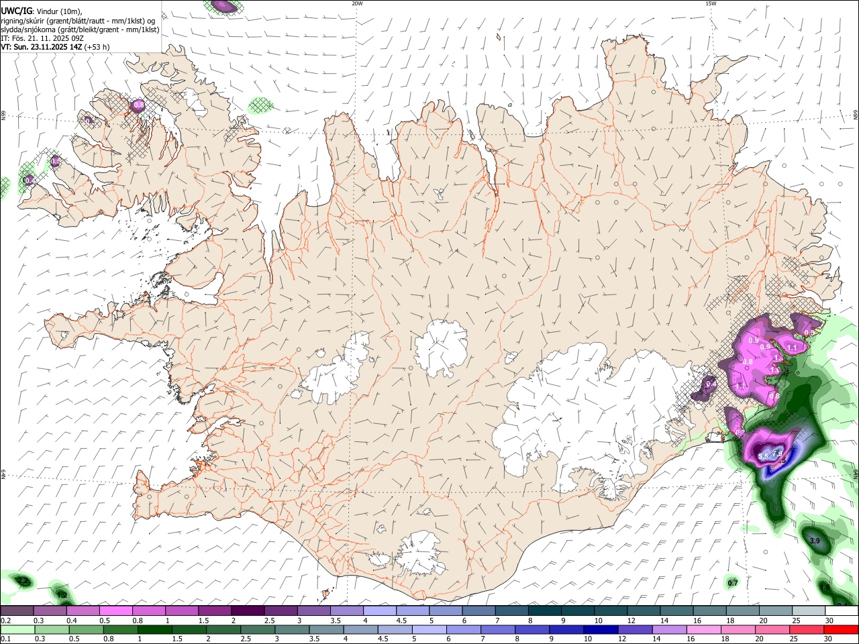859x644 pixels.
Task: Click the "2.2" precipitation value on map
Action: point(23,580)
